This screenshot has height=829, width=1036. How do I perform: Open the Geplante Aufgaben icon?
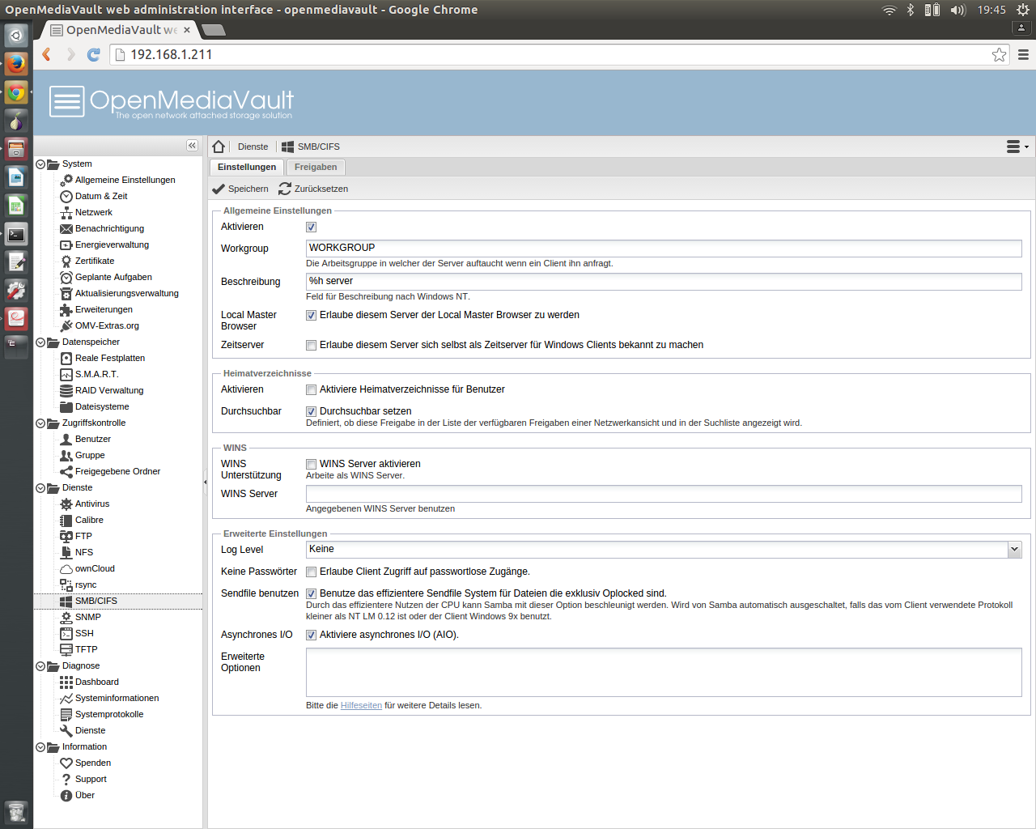tap(66, 277)
